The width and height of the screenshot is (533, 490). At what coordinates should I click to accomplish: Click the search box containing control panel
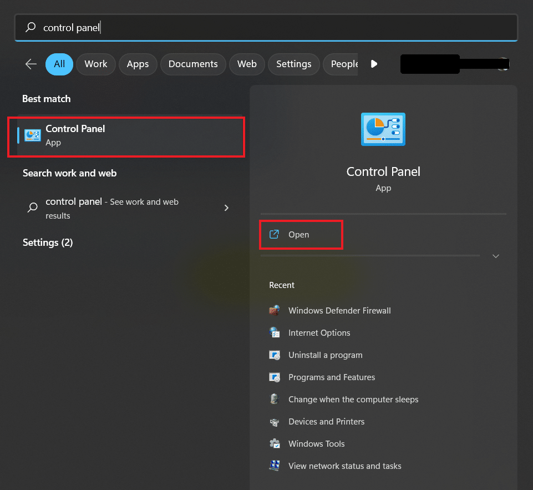[266, 28]
